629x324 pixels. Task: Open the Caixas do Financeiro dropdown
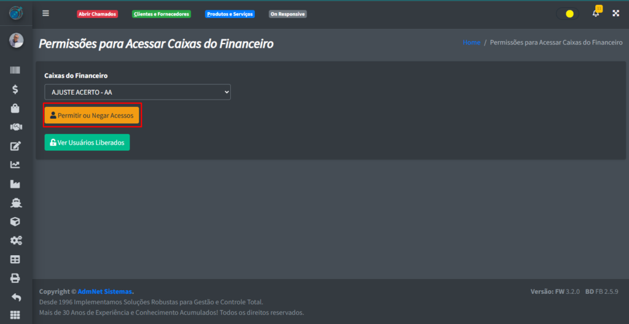137,92
